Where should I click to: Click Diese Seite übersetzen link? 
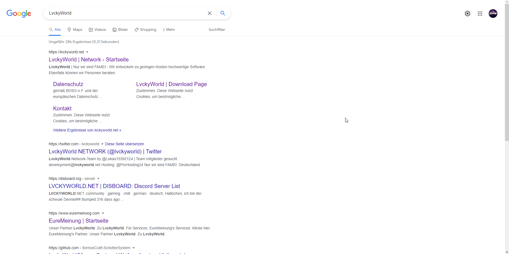click(x=124, y=144)
